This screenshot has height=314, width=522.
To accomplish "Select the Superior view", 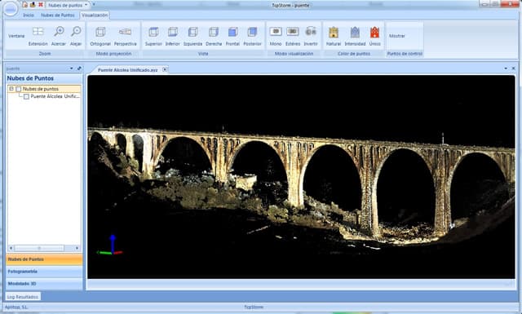I will (153, 36).
